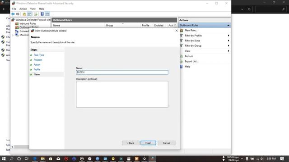The width and height of the screenshot is (289, 162).
Task: Sort by the Group column header
Action: click(109, 25)
